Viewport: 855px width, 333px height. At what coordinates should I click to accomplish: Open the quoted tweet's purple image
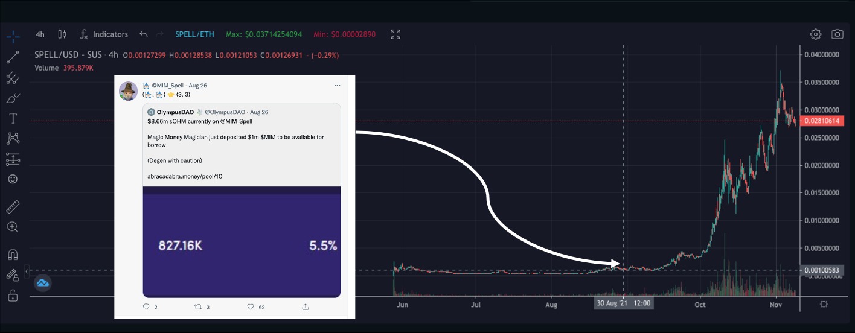point(242,242)
